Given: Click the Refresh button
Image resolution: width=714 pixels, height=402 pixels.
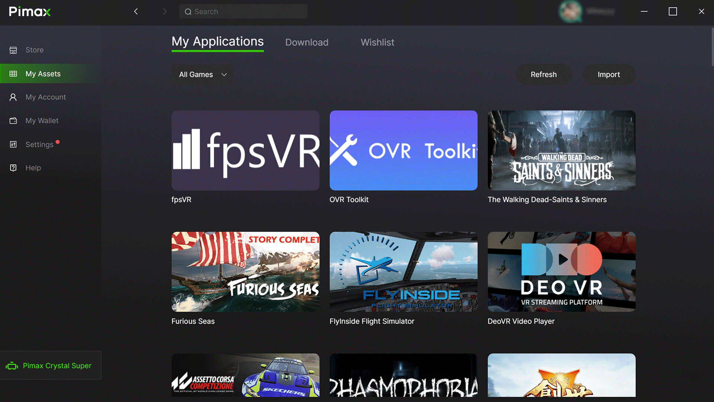Looking at the screenshot, I should point(544,74).
